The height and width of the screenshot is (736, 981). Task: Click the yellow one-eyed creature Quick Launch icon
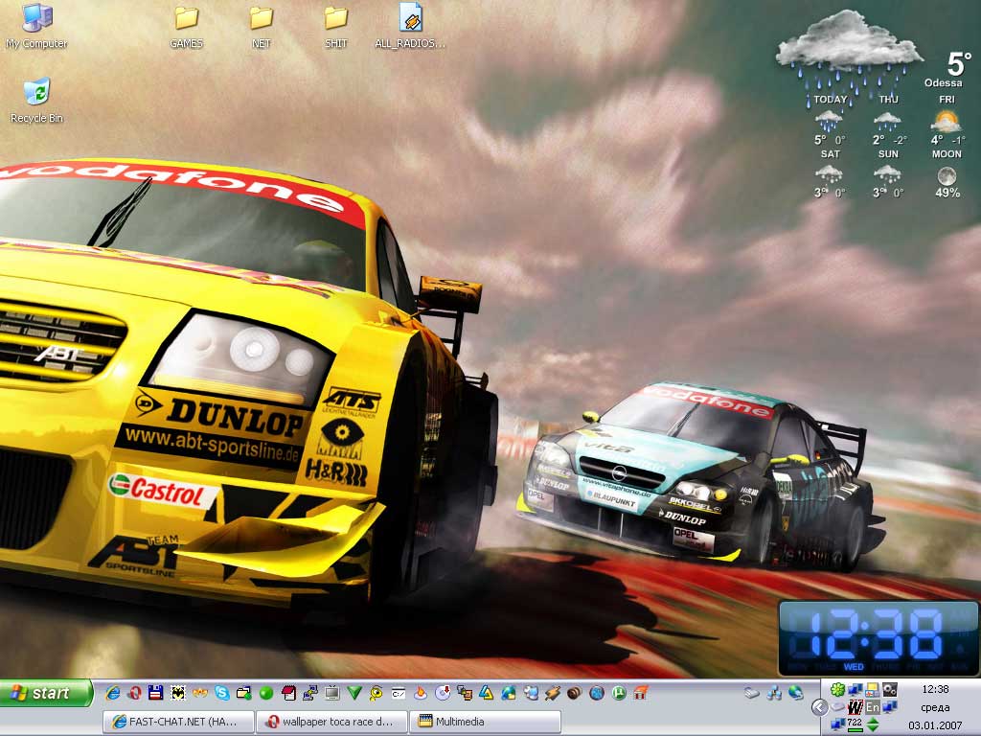click(376, 693)
